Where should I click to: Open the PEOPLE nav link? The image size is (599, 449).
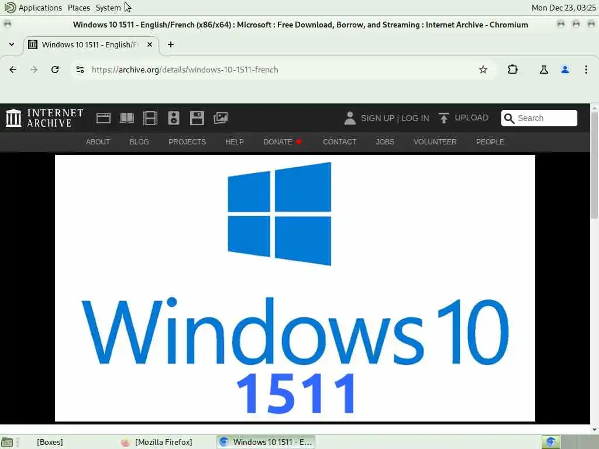(x=490, y=141)
